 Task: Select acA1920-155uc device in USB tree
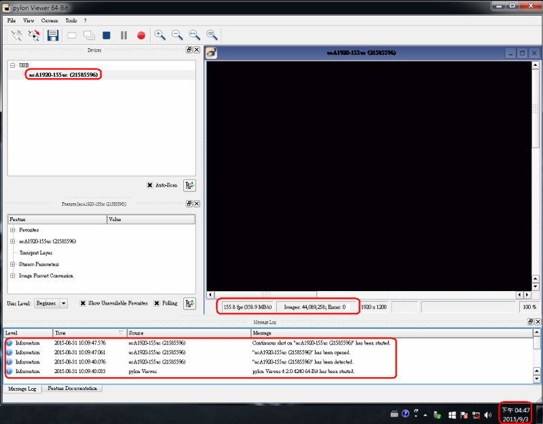pyautogui.click(x=62, y=75)
